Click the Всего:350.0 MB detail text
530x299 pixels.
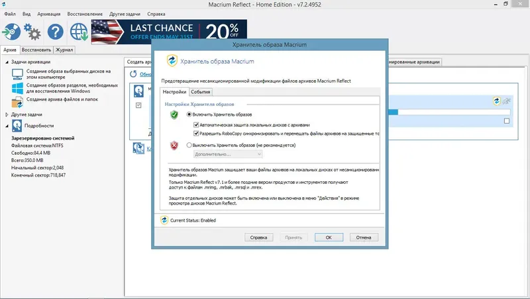27,160
